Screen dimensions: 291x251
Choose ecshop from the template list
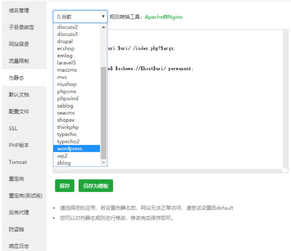77,49
